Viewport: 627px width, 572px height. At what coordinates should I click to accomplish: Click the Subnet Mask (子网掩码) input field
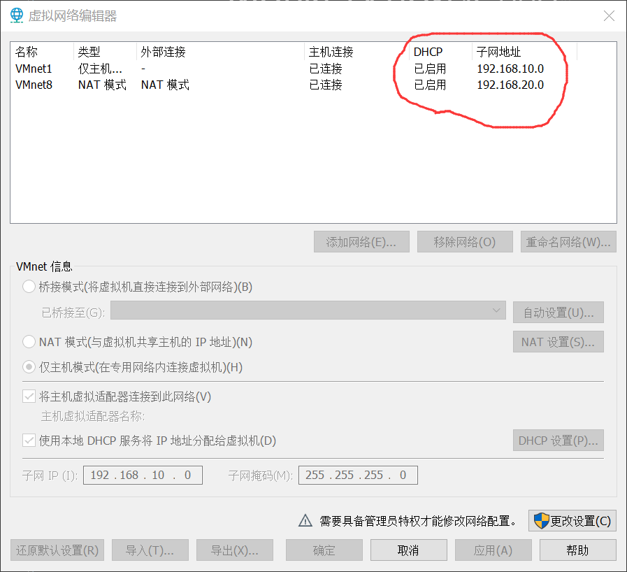coord(358,475)
